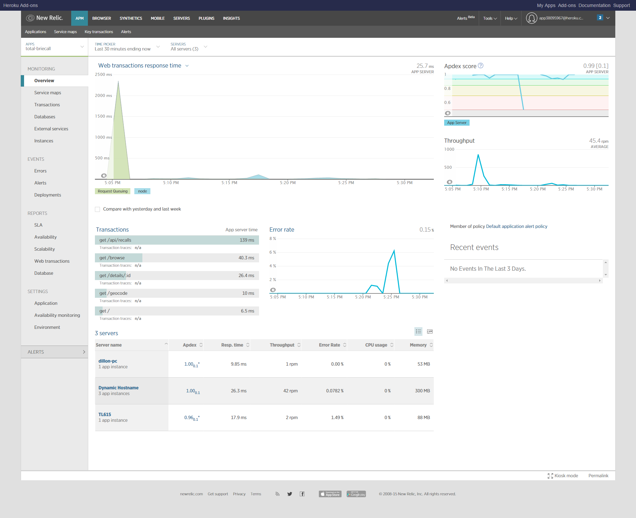Click Recent events horizontal scrollbar right arrow
Screen dimensions: 636x518
(x=600, y=281)
